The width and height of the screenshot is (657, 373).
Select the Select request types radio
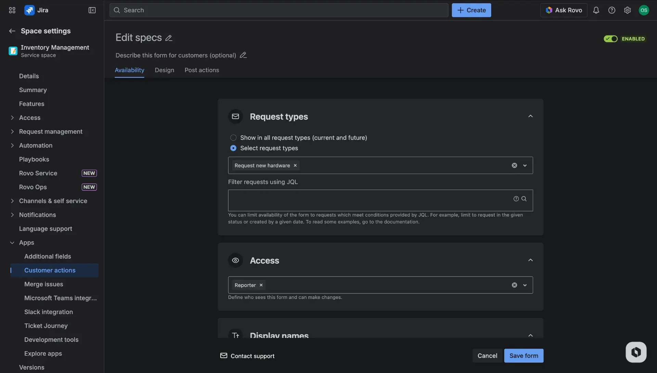[x=233, y=148]
